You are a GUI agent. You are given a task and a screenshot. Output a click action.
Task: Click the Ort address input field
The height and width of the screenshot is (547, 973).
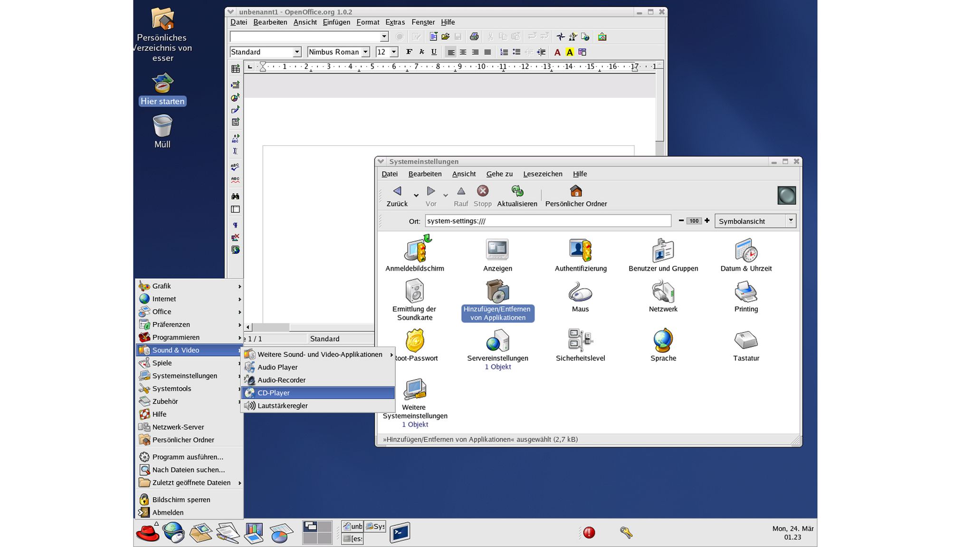point(546,221)
